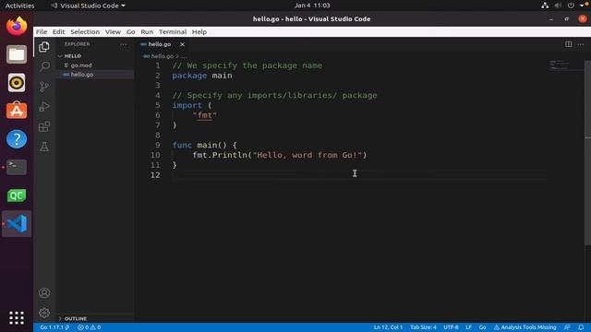Open the Testing flask view
This screenshot has height=332, width=591.
coord(44,147)
